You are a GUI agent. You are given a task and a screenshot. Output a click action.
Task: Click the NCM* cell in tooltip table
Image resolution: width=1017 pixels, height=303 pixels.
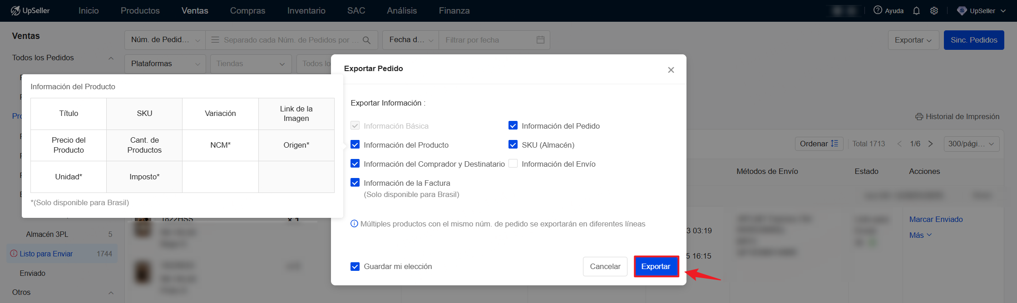pos(220,145)
